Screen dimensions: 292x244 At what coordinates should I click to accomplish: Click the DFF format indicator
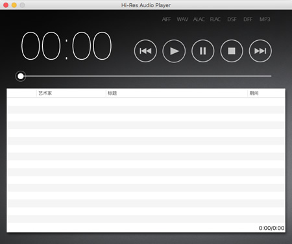(x=248, y=19)
